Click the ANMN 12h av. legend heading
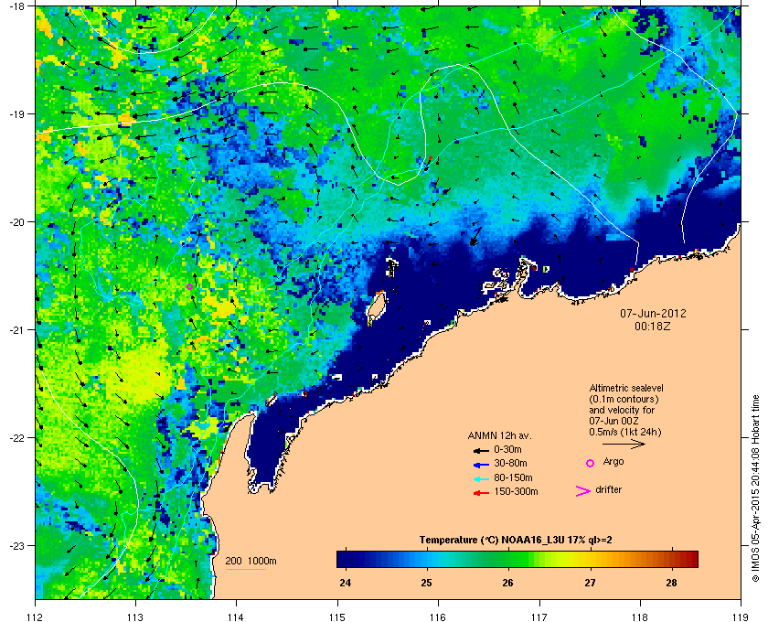 [499, 435]
